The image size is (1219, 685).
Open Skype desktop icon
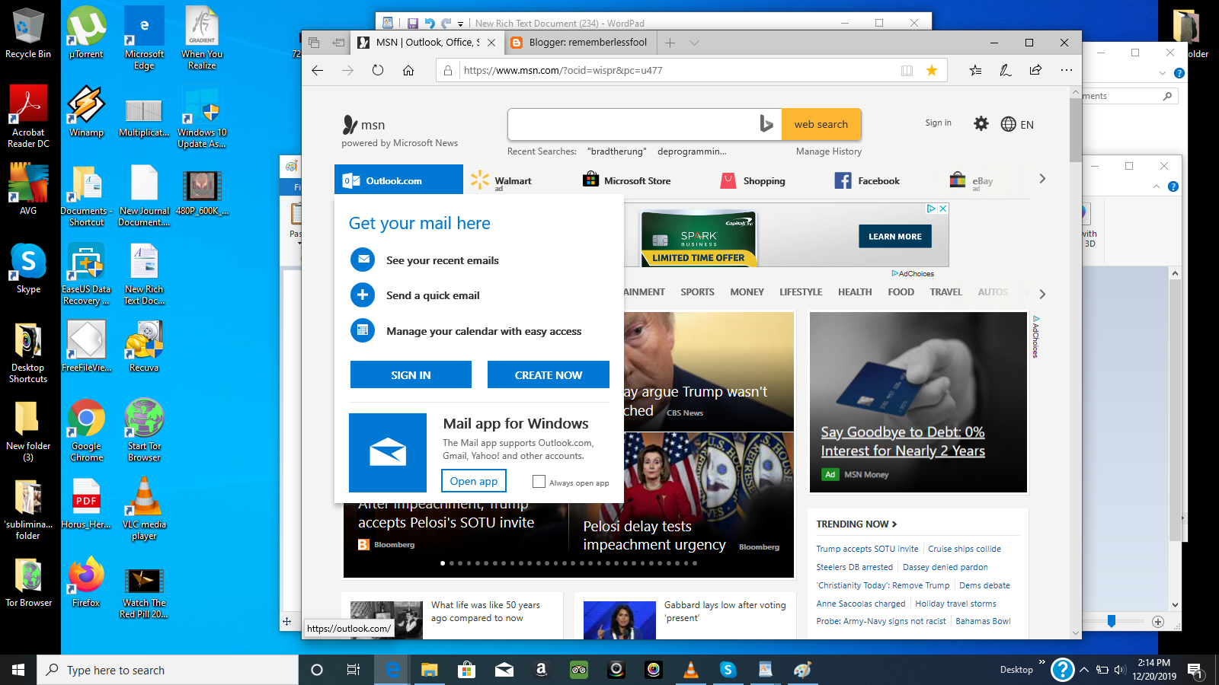[x=28, y=269]
